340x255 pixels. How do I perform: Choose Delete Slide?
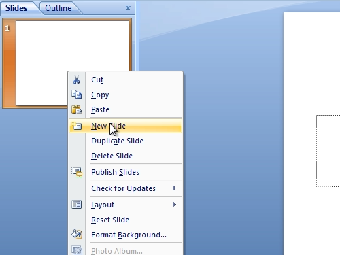[126, 156]
